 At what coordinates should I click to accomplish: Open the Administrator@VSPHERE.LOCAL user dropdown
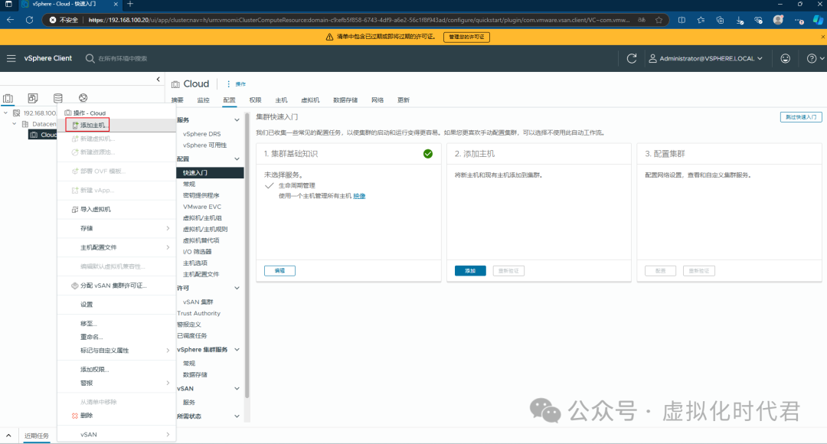(706, 58)
